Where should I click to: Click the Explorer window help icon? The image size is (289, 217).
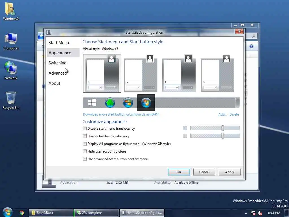(251, 46)
